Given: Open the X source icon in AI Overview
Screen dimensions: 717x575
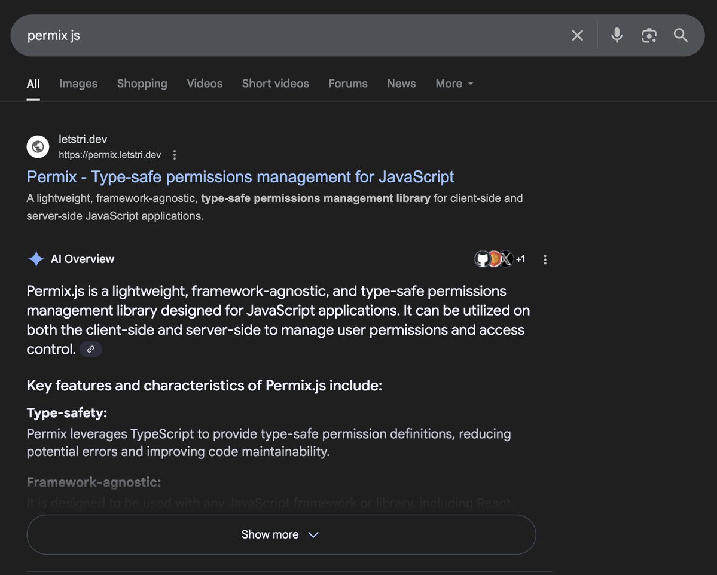Looking at the screenshot, I should pos(506,259).
